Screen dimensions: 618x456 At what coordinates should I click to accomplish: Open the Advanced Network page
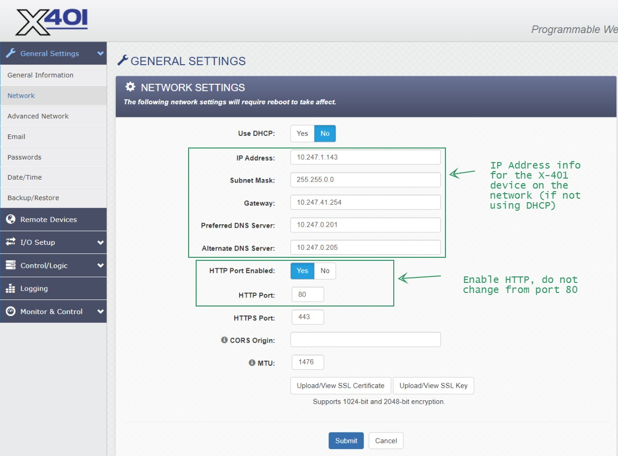click(38, 116)
